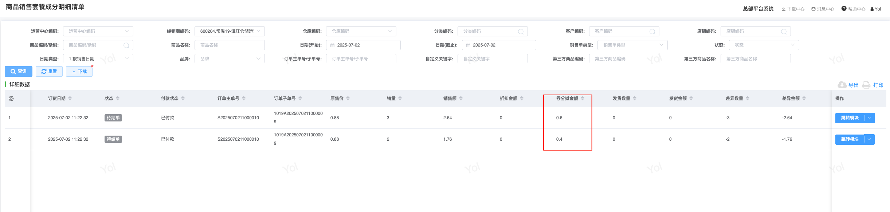Focus the 第三方商品编码 input field

[x=624, y=59]
